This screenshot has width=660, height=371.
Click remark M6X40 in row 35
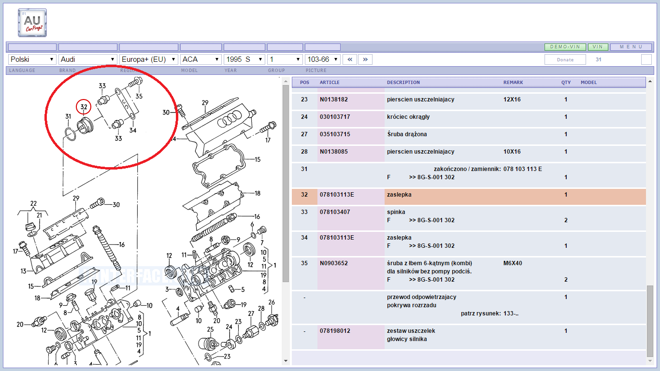click(x=513, y=263)
